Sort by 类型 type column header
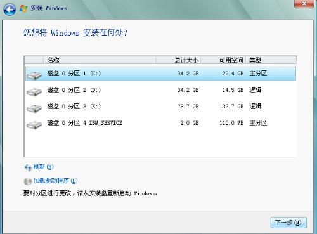 click(271, 60)
